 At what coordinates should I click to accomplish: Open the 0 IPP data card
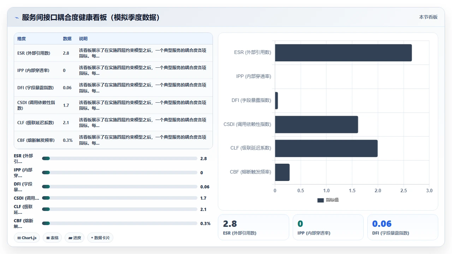(x=328, y=227)
